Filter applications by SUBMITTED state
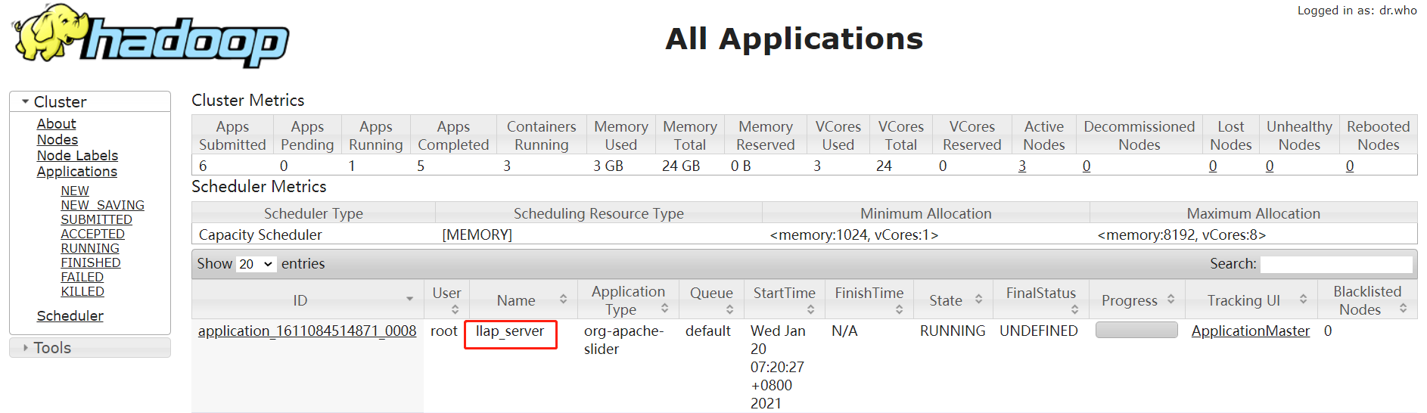Viewport: 1427px width, 413px height. point(96,220)
